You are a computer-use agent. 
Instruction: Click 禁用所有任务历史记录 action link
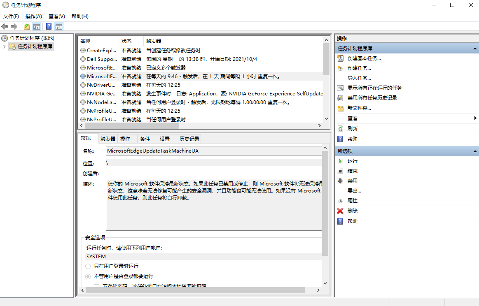[372, 98]
